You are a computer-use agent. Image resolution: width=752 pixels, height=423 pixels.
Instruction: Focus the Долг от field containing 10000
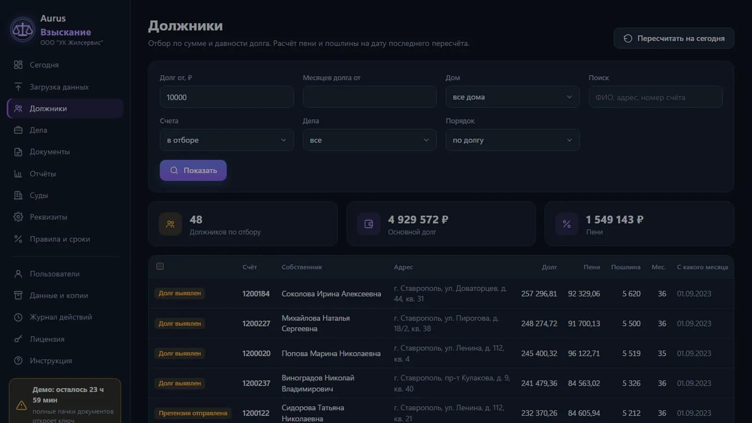point(227,97)
